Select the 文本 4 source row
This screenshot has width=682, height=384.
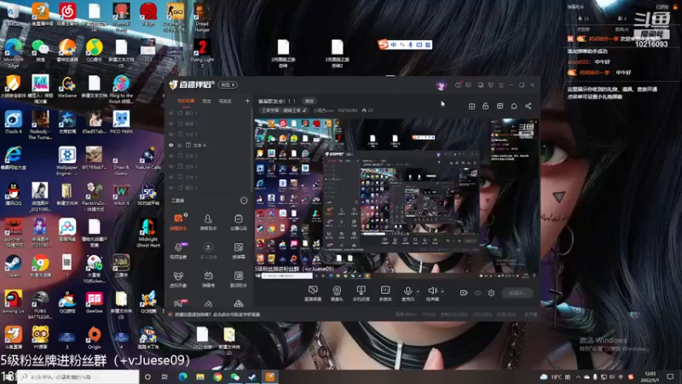[x=208, y=145]
